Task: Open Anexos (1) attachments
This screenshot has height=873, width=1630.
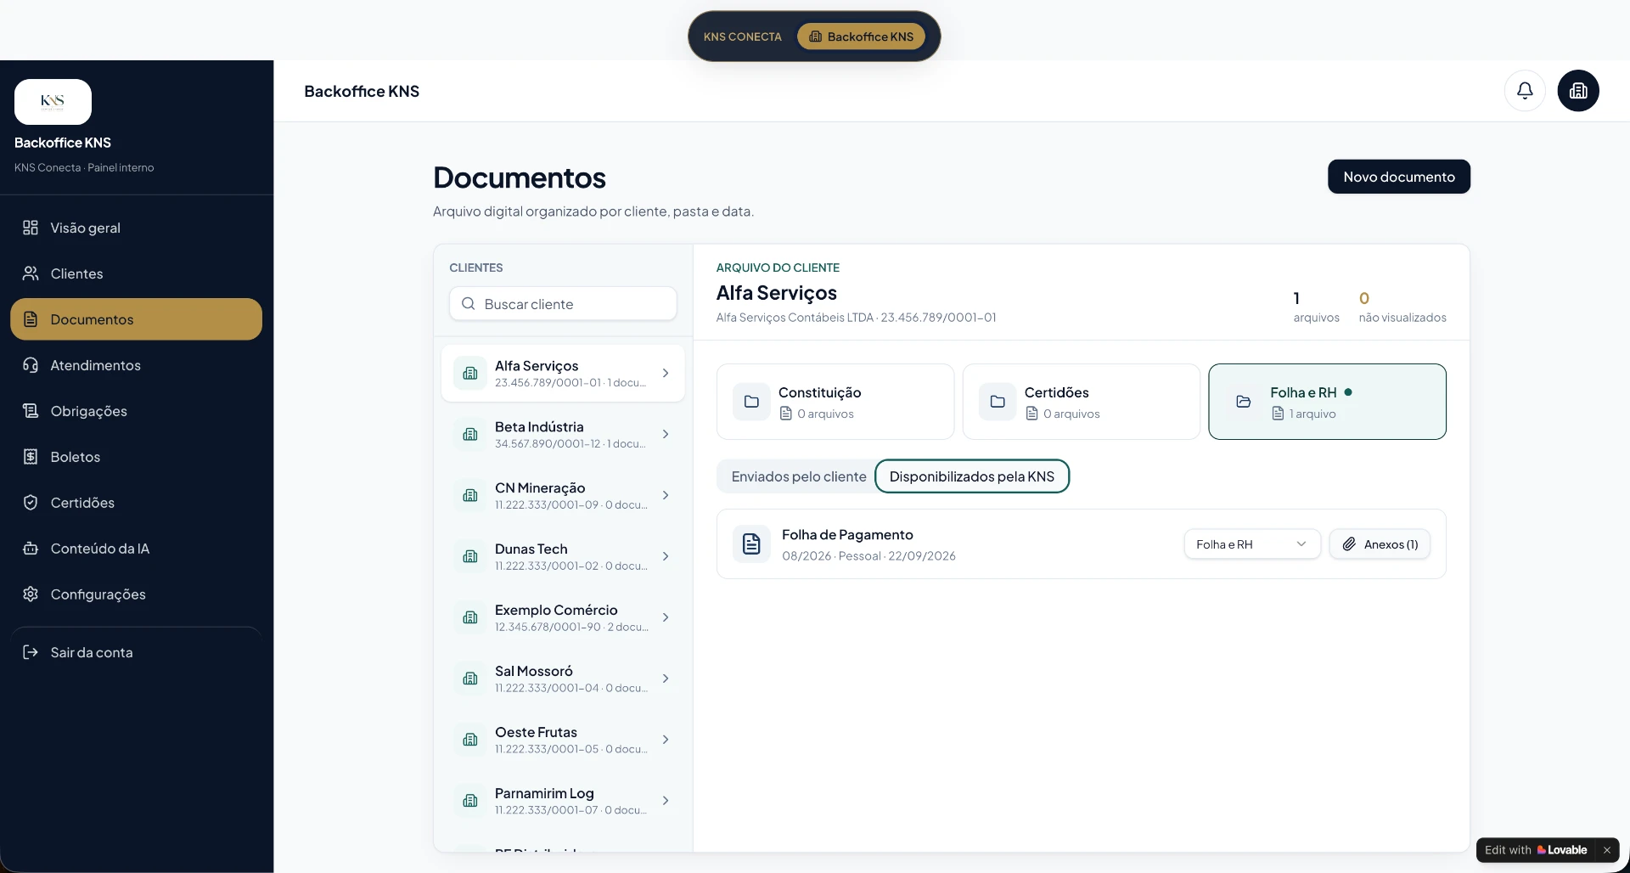Action: [1380, 544]
